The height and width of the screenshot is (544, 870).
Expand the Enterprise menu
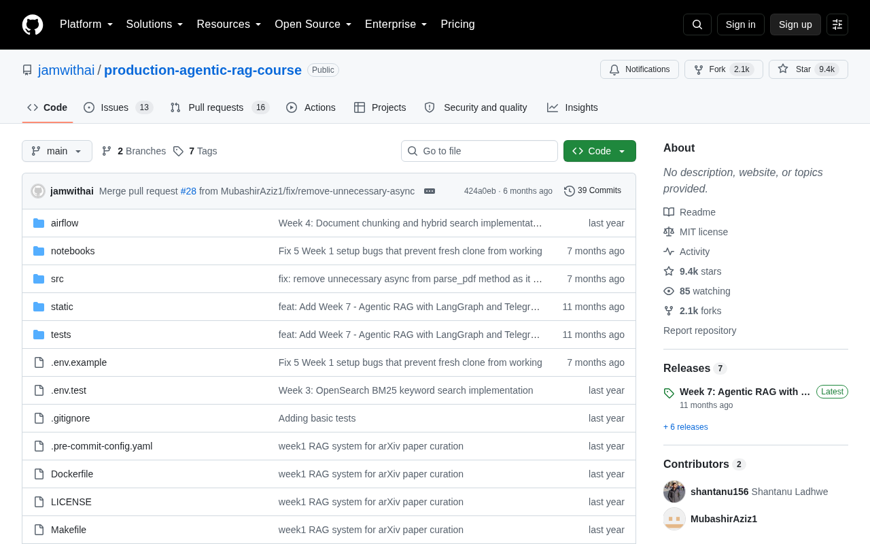(396, 24)
